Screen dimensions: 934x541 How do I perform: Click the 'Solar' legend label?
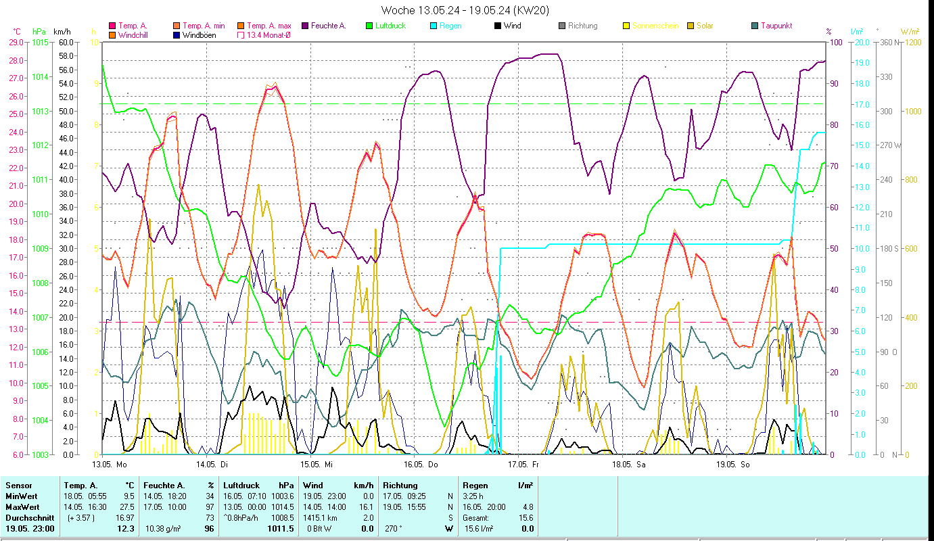pos(705,26)
